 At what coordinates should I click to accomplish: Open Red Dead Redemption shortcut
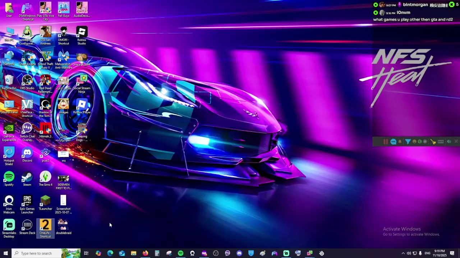(45, 85)
